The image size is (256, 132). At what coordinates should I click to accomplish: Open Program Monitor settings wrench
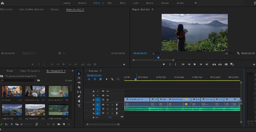pyautogui.click(x=238, y=53)
